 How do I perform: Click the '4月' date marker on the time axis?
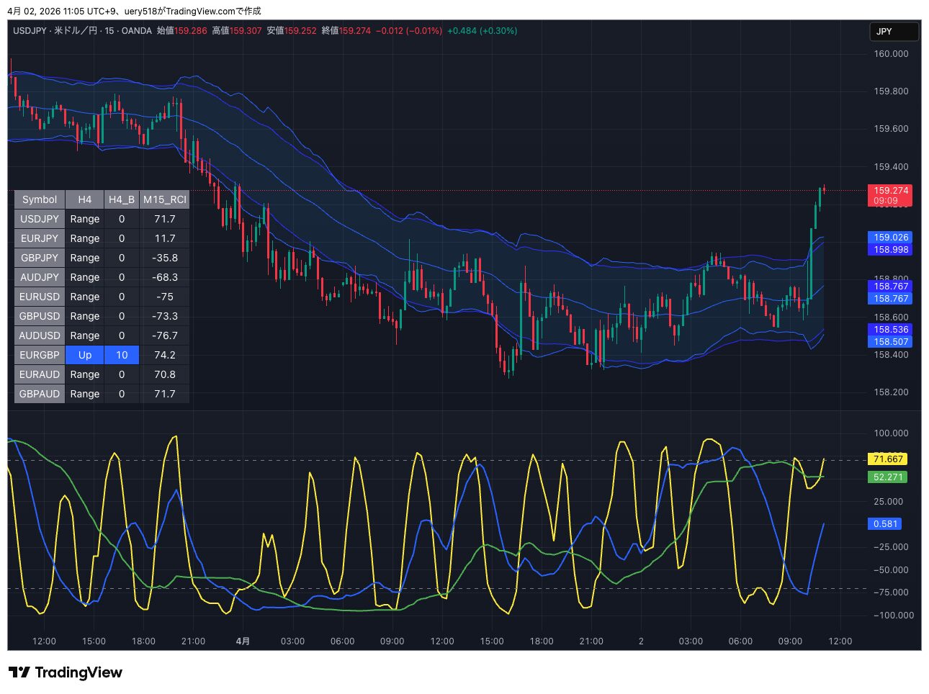tap(243, 641)
